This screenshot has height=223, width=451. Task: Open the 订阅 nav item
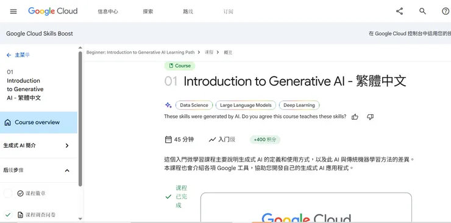click(228, 12)
